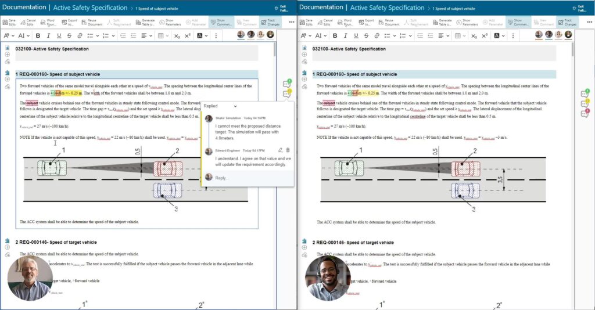Select heading REQ-000146 Speed of target vehicle in left window
The image size is (595, 310).
click(56, 242)
